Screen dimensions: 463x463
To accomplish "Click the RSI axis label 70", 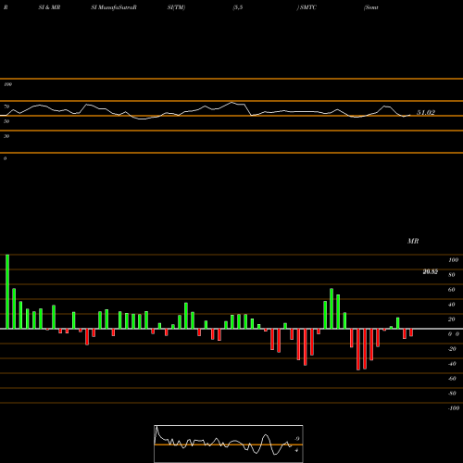I will point(6,106).
